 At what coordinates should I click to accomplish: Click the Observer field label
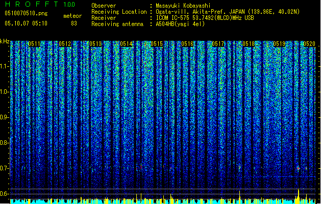(x=104, y=6)
